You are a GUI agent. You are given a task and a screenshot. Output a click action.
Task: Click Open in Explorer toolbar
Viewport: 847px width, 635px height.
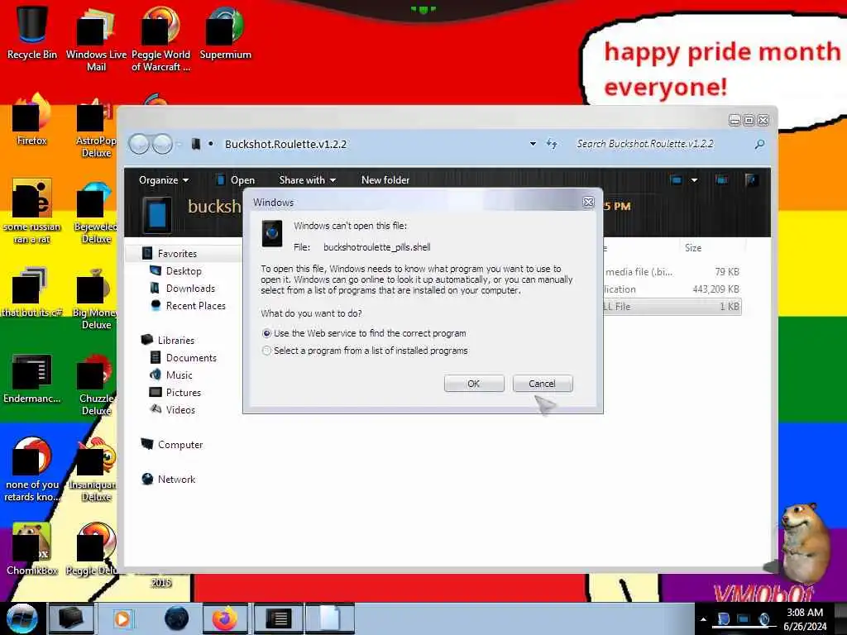click(236, 179)
